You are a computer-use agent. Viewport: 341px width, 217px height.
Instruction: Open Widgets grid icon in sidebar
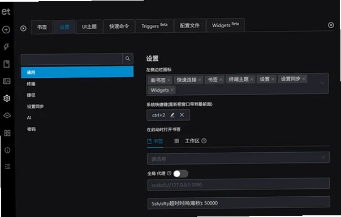pyautogui.click(x=7, y=133)
